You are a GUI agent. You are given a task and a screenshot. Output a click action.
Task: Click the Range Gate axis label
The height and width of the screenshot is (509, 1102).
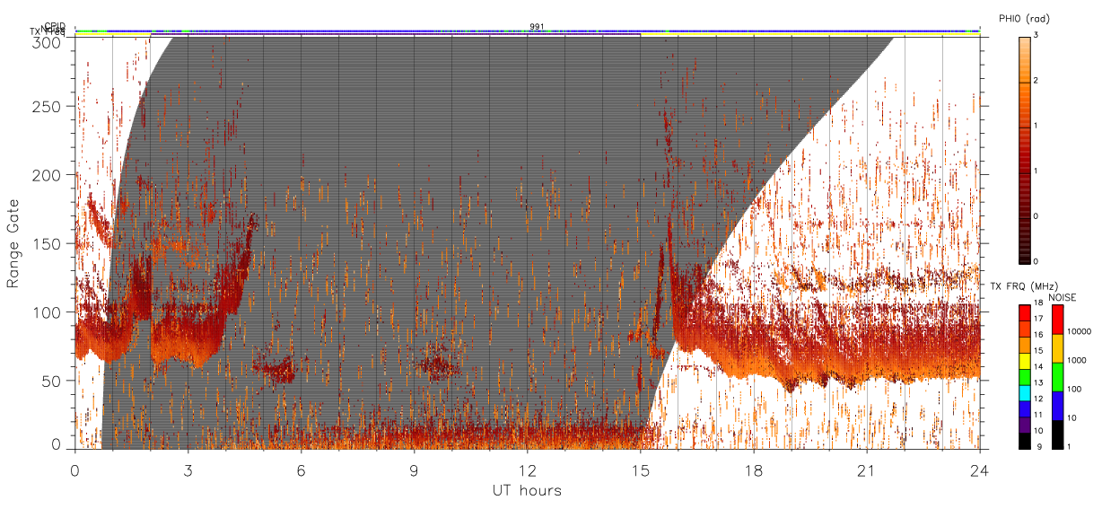click(x=14, y=243)
